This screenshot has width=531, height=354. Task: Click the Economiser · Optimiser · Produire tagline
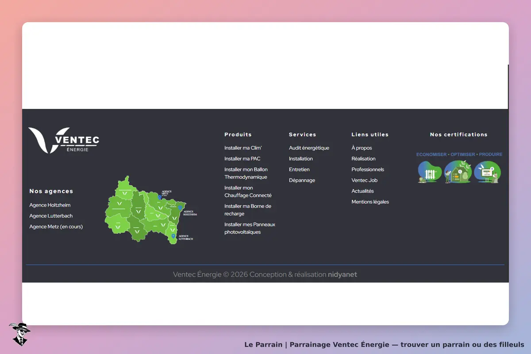459,154
